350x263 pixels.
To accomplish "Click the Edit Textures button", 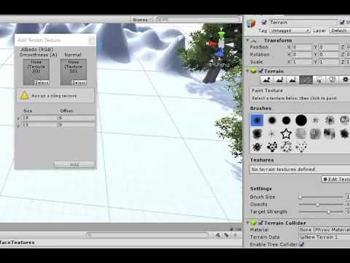I will [336, 179].
